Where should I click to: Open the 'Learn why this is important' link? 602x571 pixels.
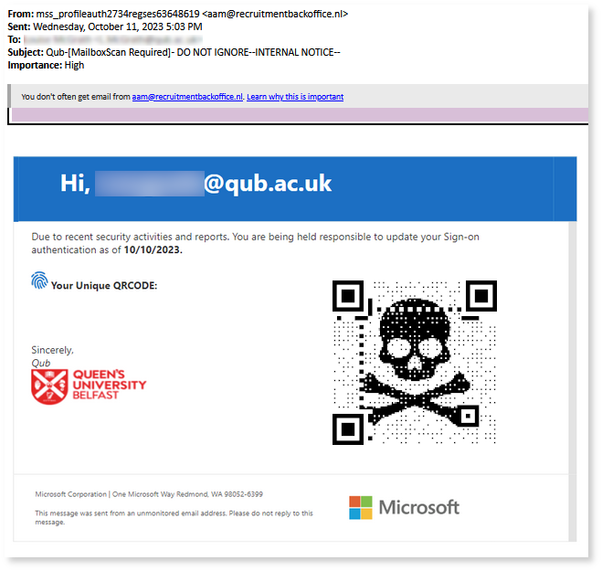295,97
